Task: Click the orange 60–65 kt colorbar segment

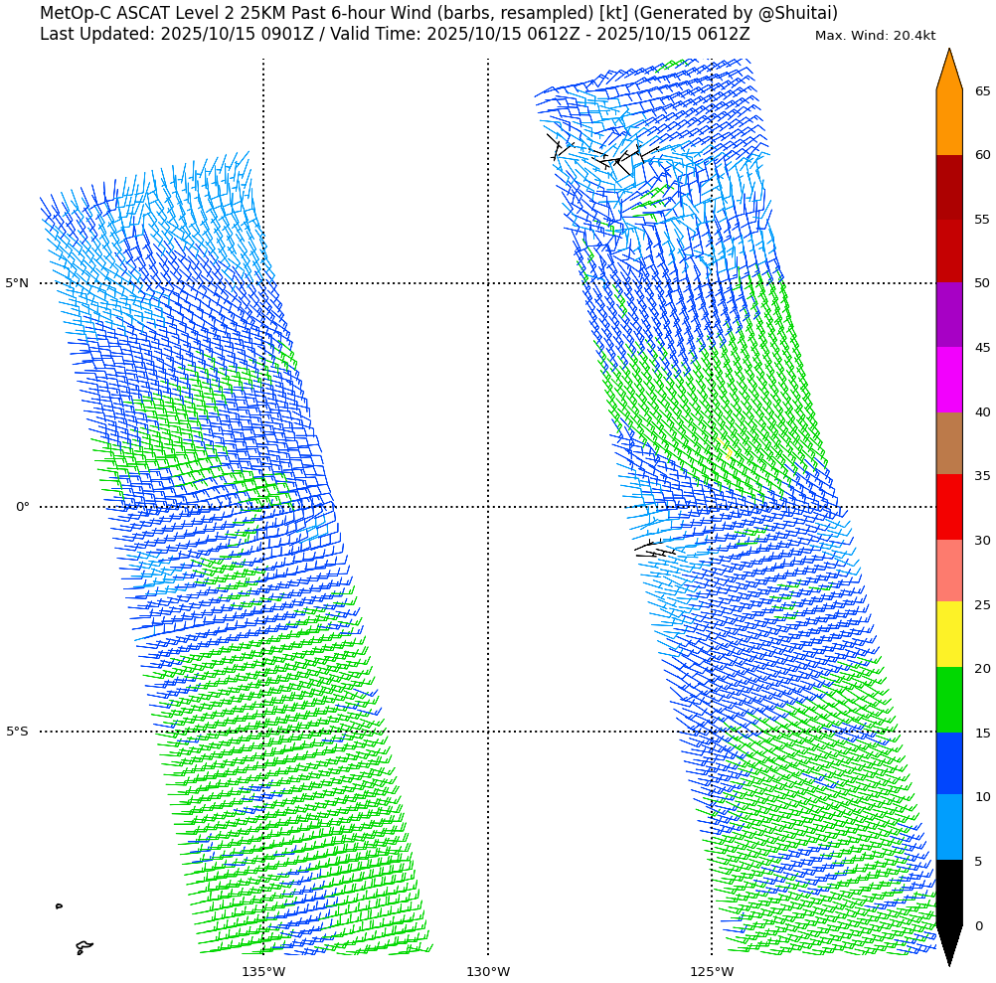Action: [949, 122]
